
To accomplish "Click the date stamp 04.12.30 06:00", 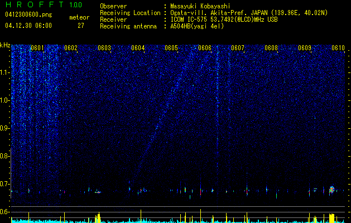I will coord(28,26).
